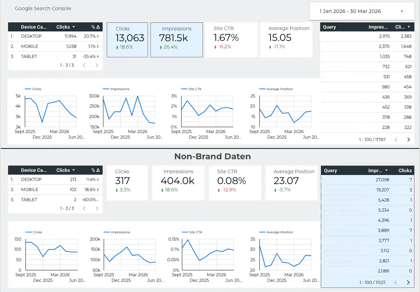Select the Non-Brand Impressions 404.0k scorecard
Image resolution: width=420 pixels, height=292 pixels.
[x=178, y=183]
